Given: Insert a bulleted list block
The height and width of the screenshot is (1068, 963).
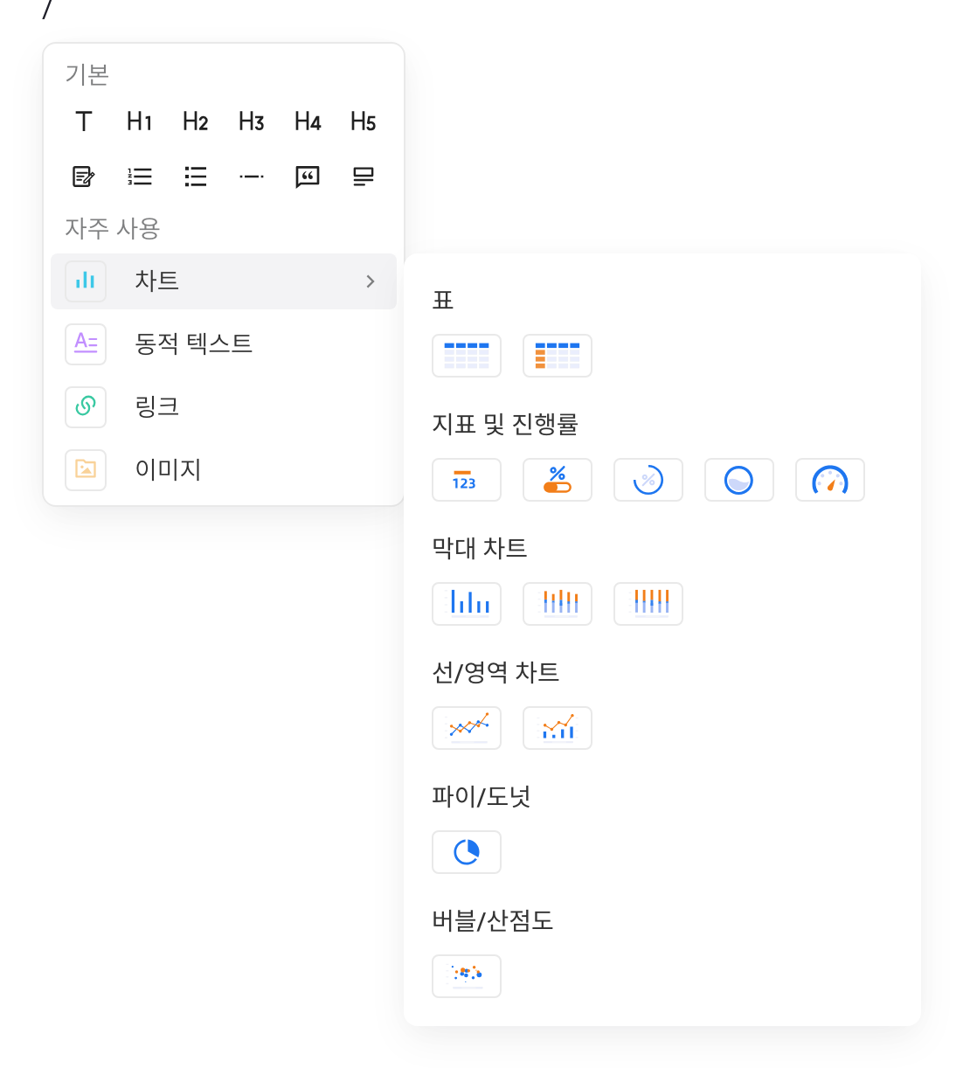Looking at the screenshot, I should pos(196,177).
